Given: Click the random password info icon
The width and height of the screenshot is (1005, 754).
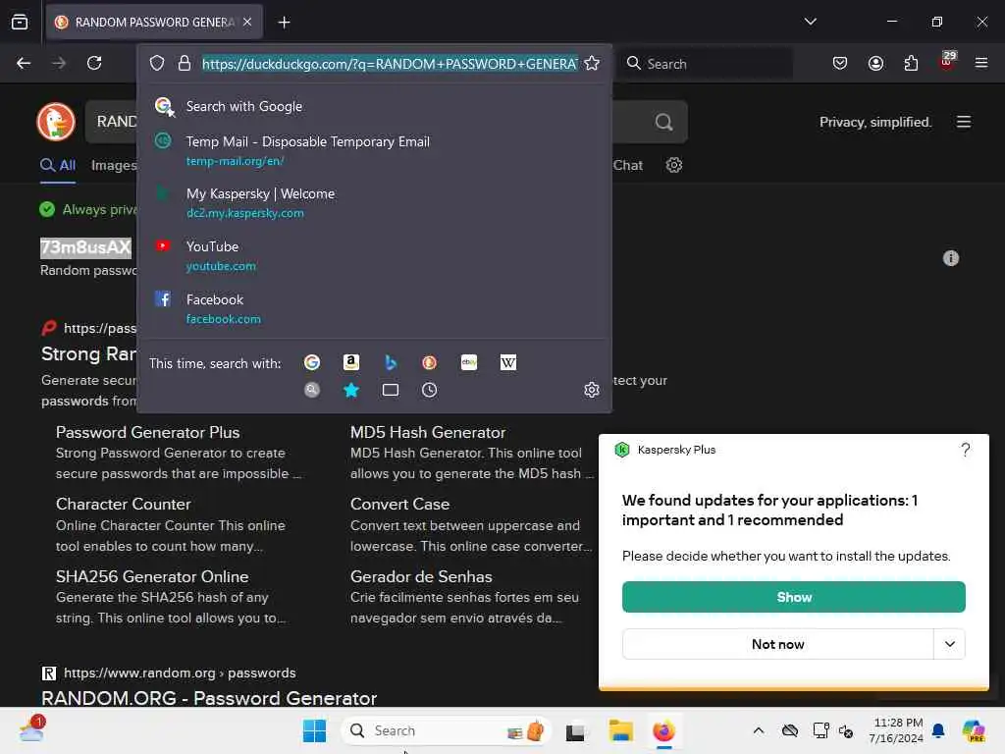Looking at the screenshot, I should (950, 258).
